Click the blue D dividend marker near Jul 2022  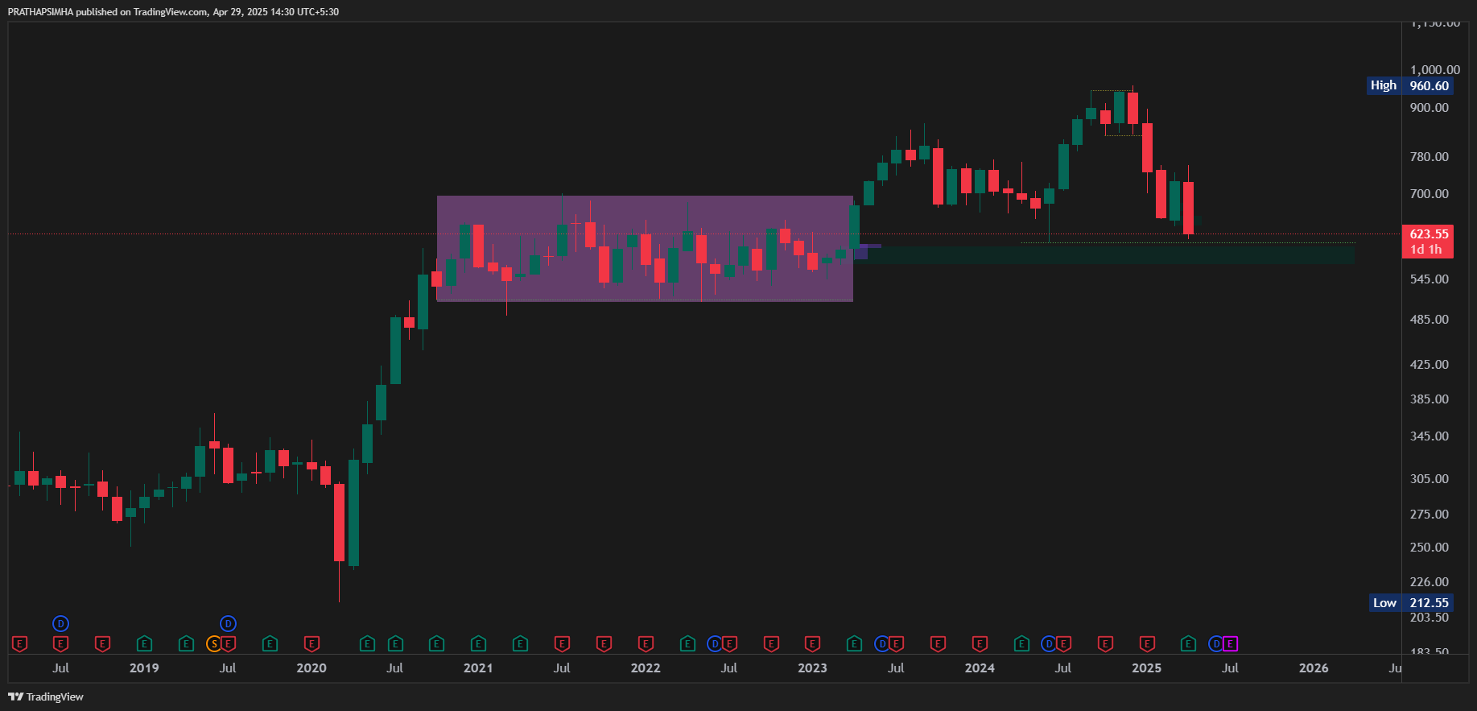tap(715, 643)
